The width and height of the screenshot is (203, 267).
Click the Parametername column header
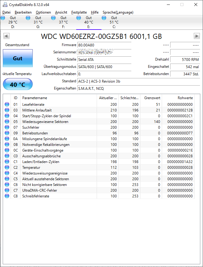tap(58, 98)
